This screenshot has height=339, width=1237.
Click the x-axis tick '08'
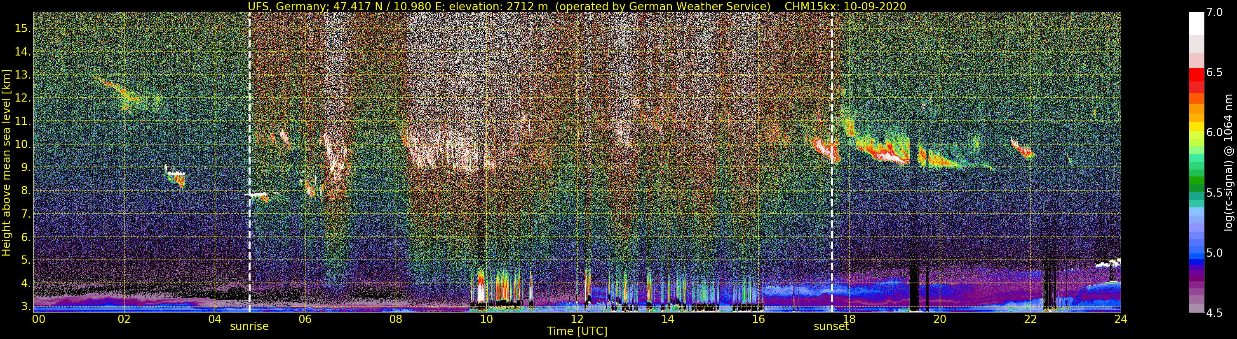[395, 319]
